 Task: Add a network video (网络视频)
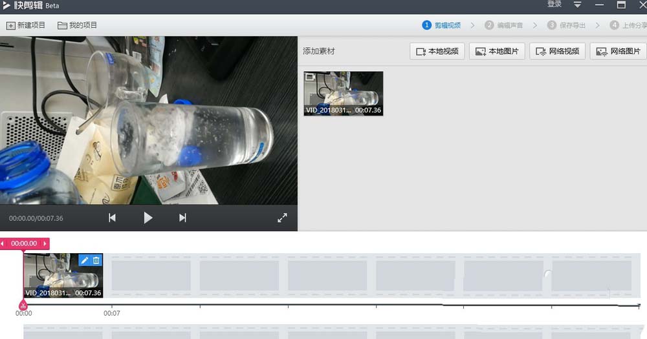[x=558, y=51]
